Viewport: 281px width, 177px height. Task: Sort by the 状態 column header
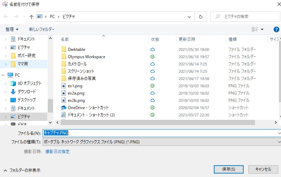tap(155, 39)
